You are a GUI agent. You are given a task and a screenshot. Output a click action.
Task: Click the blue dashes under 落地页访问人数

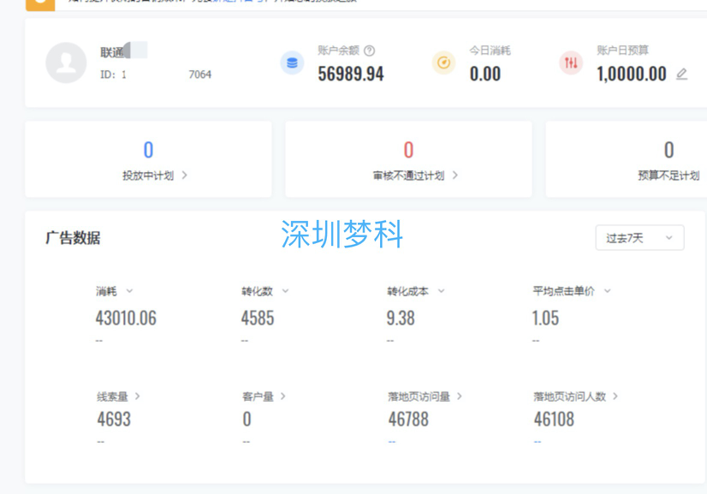point(535,440)
